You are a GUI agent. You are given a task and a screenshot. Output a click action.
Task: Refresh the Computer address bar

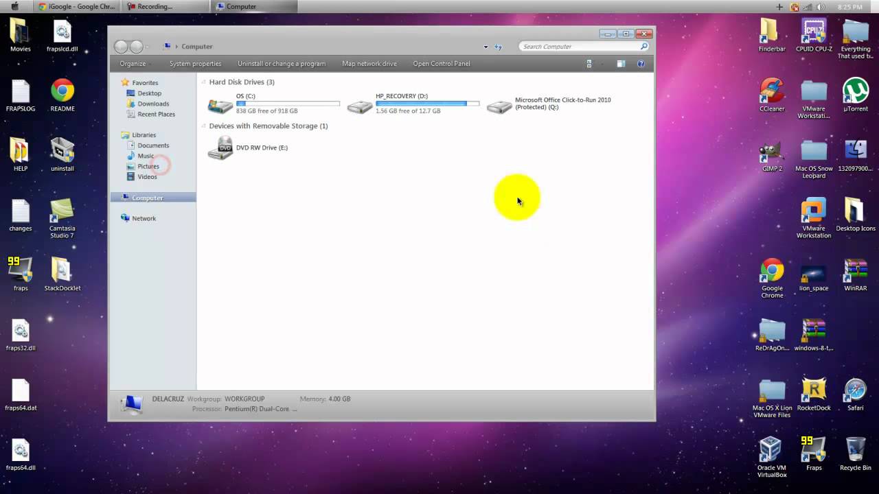498,47
